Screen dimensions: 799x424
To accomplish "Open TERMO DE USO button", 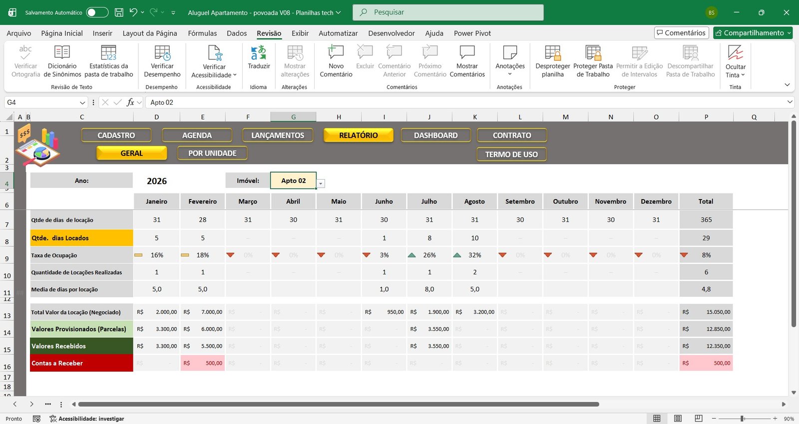I will [x=512, y=155].
